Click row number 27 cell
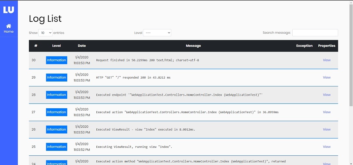Screen dimensions: 353x165 (x=34, y=112)
